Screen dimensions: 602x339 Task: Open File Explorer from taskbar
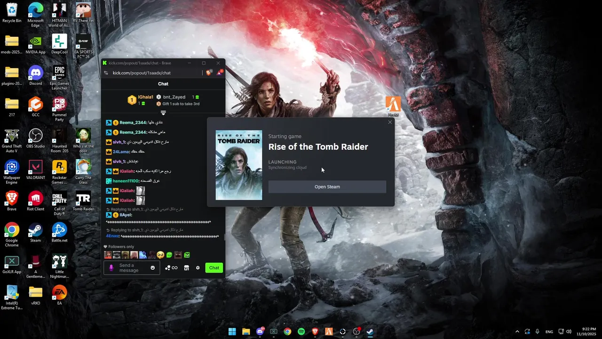[x=246, y=331]
